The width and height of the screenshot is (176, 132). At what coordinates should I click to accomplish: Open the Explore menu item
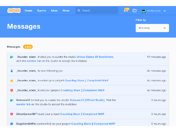pyautogui.click(x=42, y=11)
